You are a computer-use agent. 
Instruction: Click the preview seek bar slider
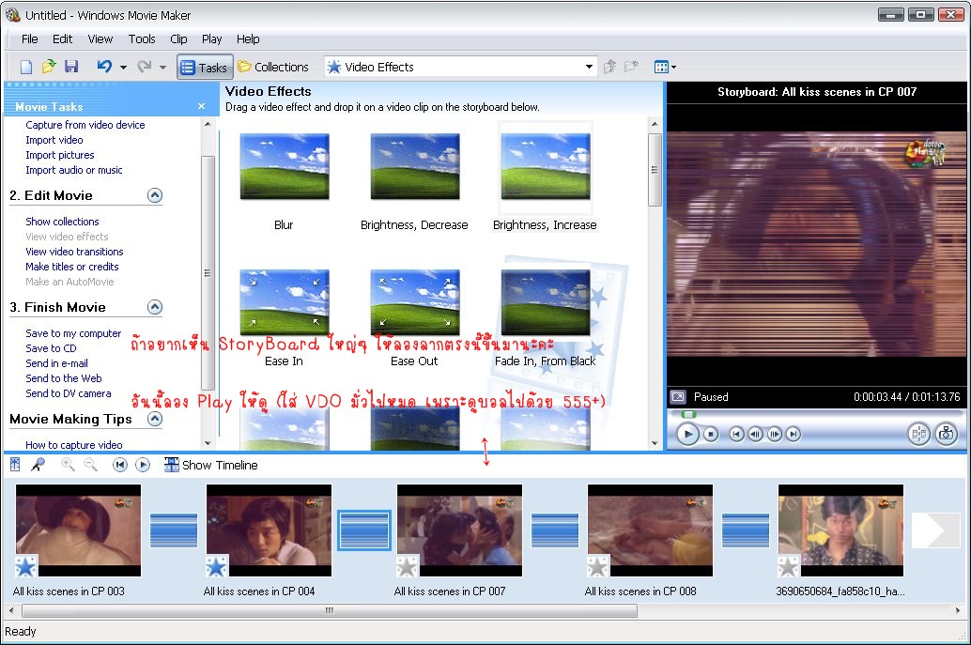pyautogui.click(x=688, y=413)
